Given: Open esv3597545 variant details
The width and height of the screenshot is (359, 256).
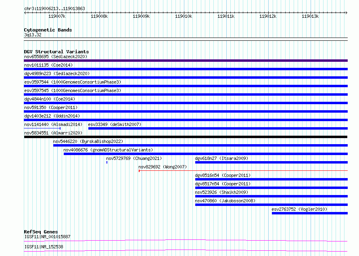Looking at the screenshot, I should click(73, 90).
